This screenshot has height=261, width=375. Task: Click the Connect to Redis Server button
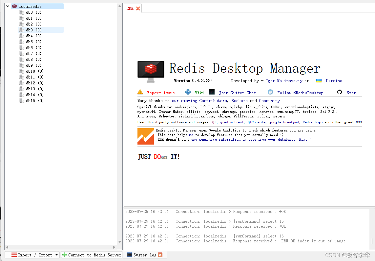point(92,255)
